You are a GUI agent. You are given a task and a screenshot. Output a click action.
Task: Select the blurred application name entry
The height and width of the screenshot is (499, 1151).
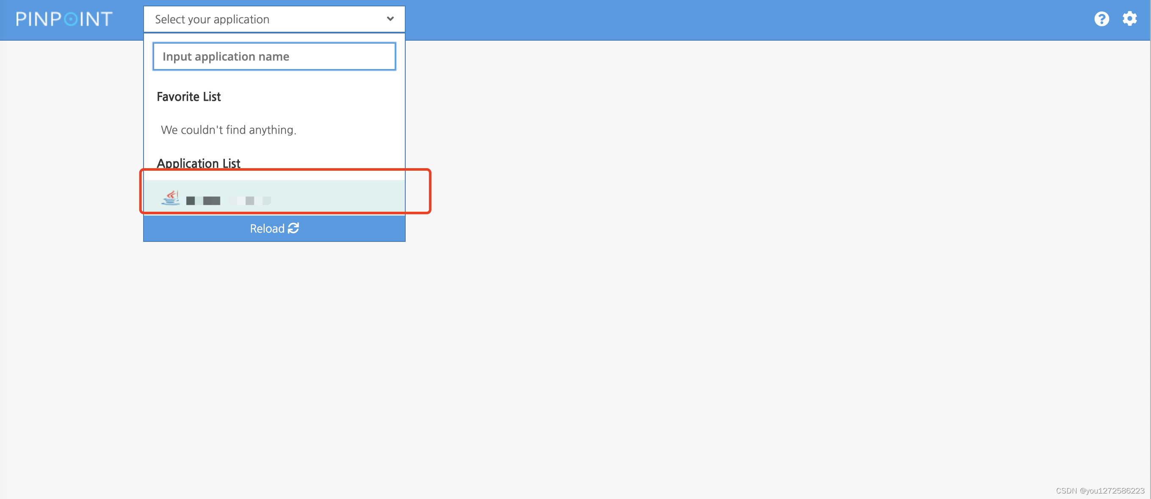pyautogui.click(x=229, y=201)
